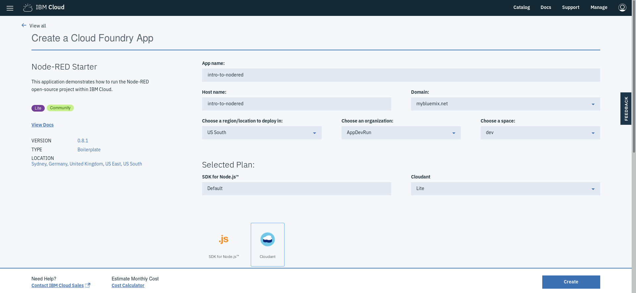Click the Sydney location text
The image size is (636, 293).
pos(39,164)
